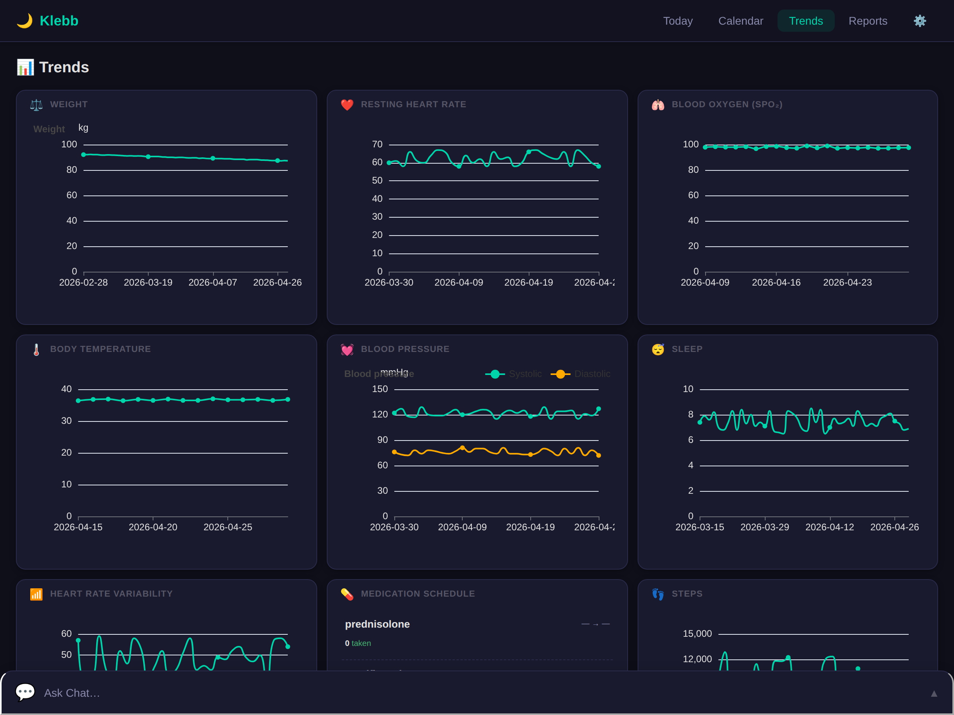The width and height of the screenshot is (954, 715).
Task: Click the chat speech bubble icon
Action: pyautogui.click(x=25, y=692)
